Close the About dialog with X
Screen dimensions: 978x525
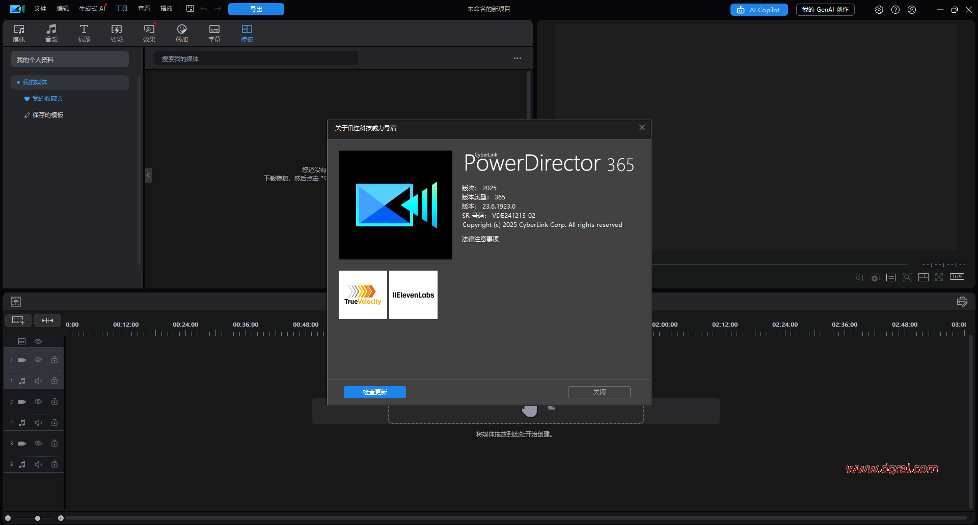tap(642, 128)
